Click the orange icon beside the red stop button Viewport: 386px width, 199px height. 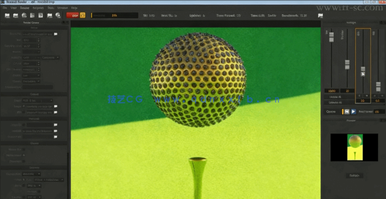pyautogui.click(x=83, y=15)
